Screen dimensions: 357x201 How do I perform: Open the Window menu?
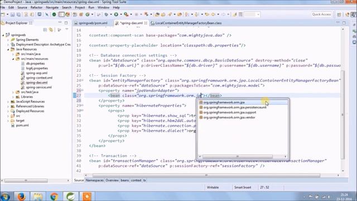coord(103,7)
